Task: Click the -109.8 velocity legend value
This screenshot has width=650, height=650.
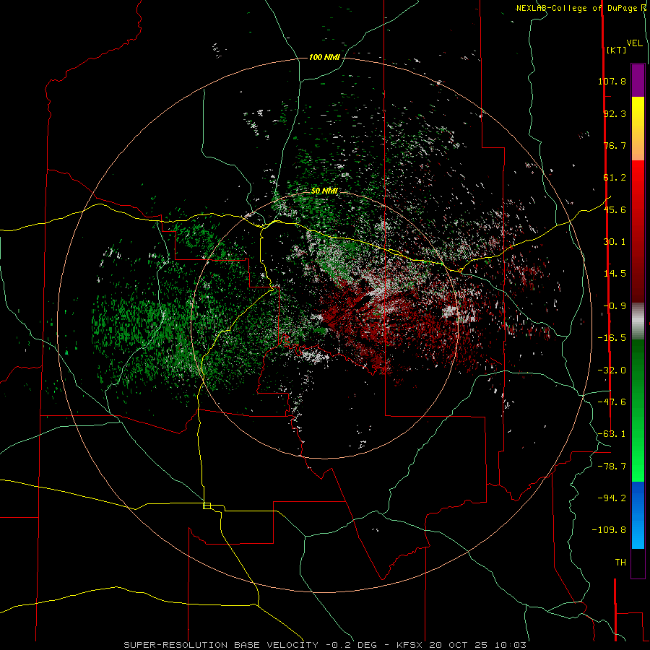Action: pyautogui.click(x=609, y=530)
